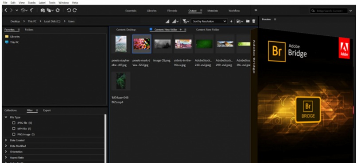Screen dimensions: 357x163
Task: Select the pexels-stayher thumbnail
Action: pyautogui.click(x=120, y=44)
